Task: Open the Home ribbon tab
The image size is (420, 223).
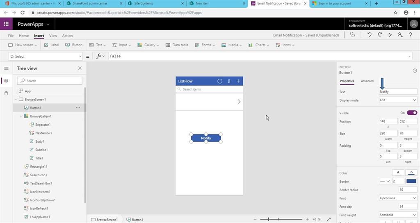Action: pyautogui.click(x=23, y=36)
